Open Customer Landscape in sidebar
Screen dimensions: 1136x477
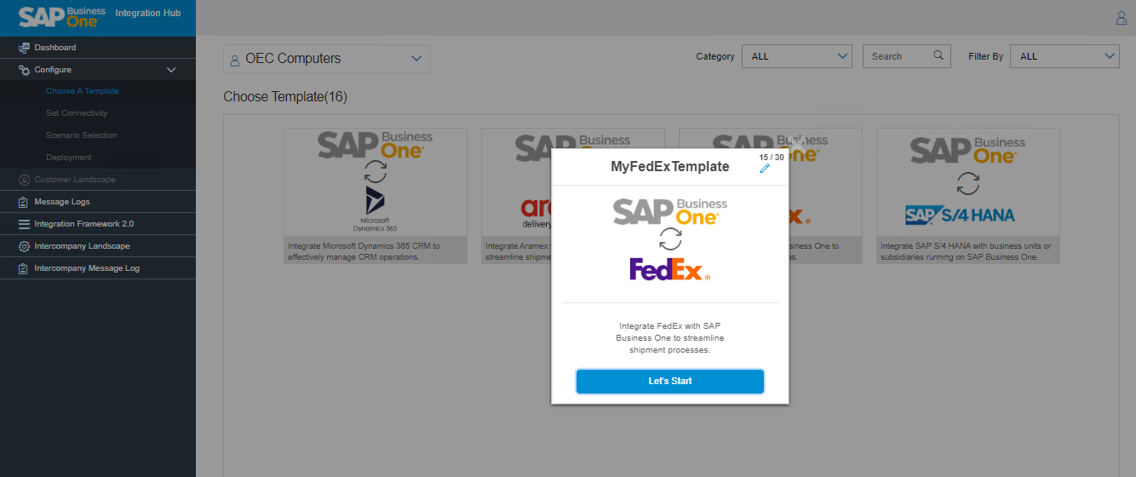pos(75,180)
